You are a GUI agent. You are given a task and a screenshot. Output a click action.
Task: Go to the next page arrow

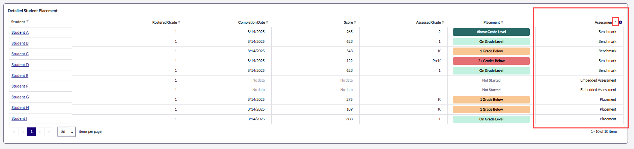(x=40, y=132)
